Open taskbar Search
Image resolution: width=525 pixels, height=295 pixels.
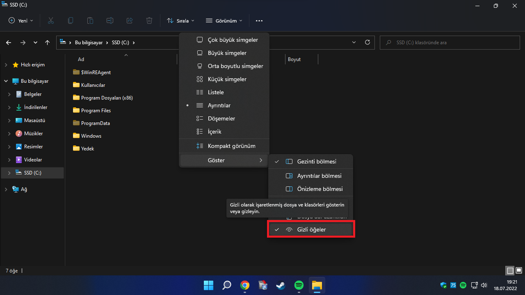226,285
